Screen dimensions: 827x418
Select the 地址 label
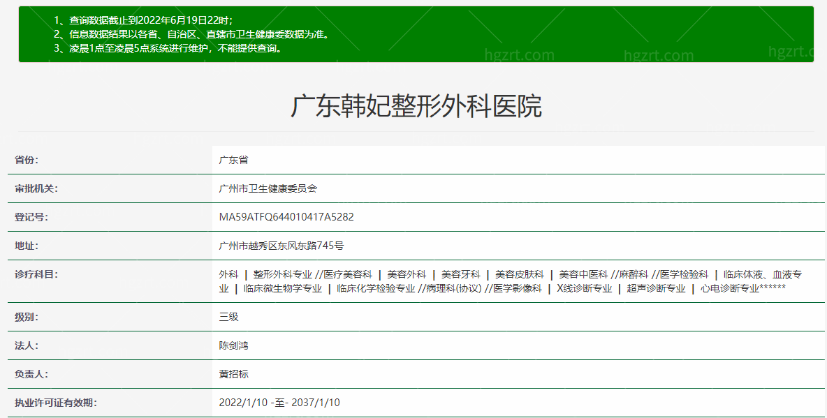27,246
